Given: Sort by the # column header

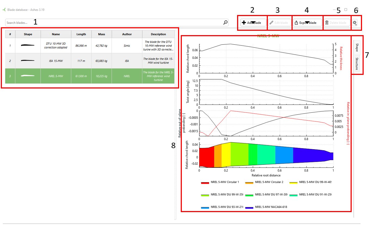Looking at the screenshot, I should (10, 34).
